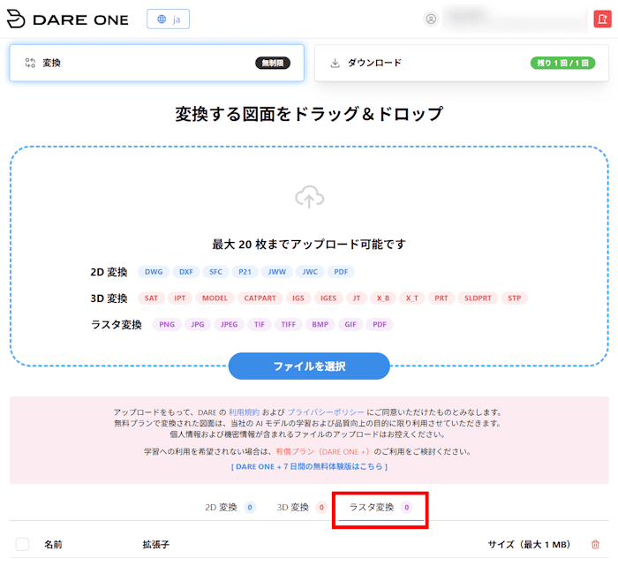Click the JPEG format tag
This screenshot has width=618, height=566.
pos(229,324)
